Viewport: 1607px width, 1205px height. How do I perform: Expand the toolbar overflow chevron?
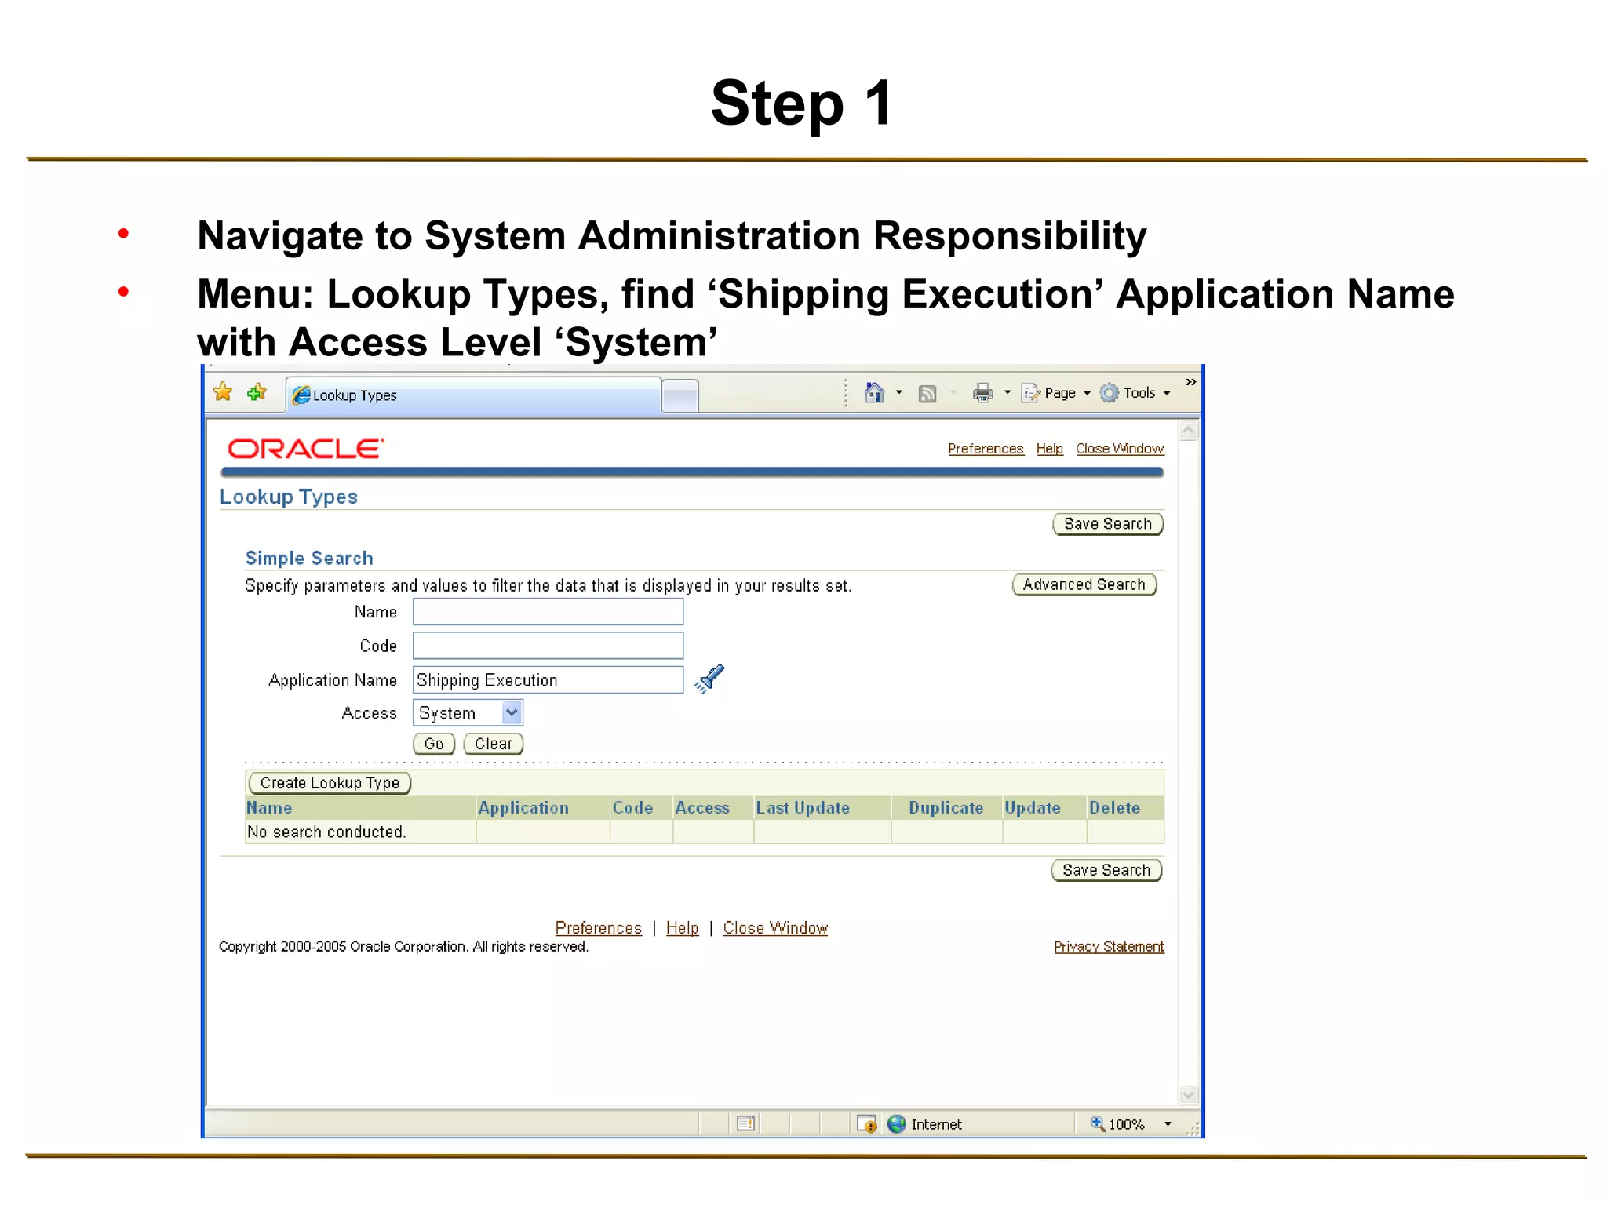1191,382
